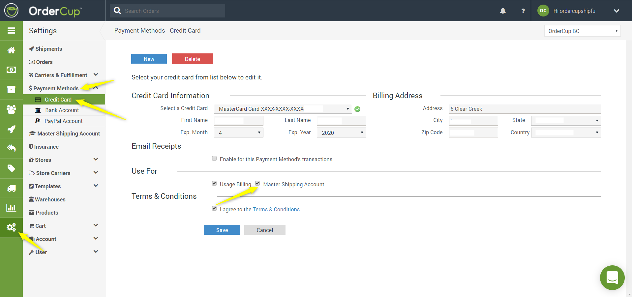Viewport: 632px width, 297px height.
Task: Enable email receipts for this payment method
Action: click(x=214, y=158)
